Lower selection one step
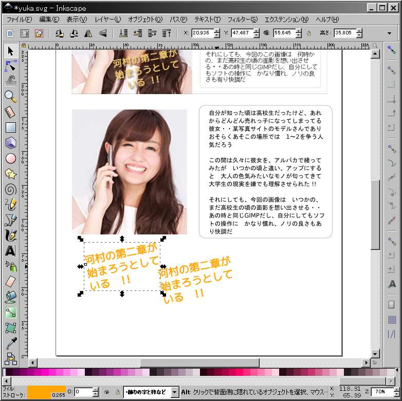The image size is (402, 401). pos(138,33)
